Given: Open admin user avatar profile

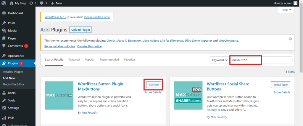Looking at the screenshot, I should point(296,3).
